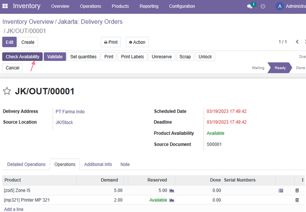Open the Print dropdown with printer icon
Screen dimensions: 306x212
click(x=111, y=42)
